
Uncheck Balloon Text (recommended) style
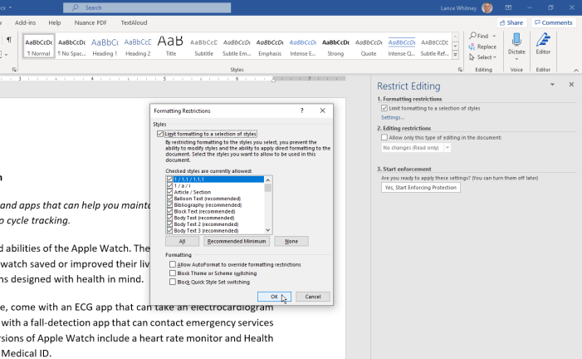(169, 199)
